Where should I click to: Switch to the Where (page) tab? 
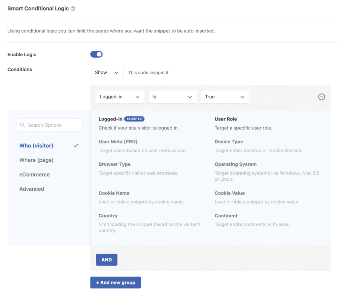tap(36, 160)
